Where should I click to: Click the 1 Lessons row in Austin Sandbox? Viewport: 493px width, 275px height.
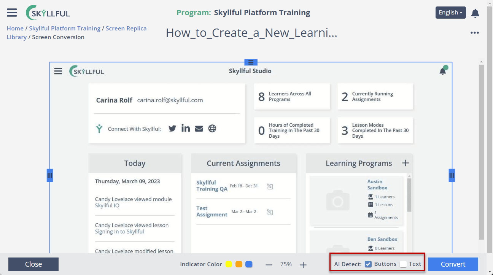[x=380, y=205]
